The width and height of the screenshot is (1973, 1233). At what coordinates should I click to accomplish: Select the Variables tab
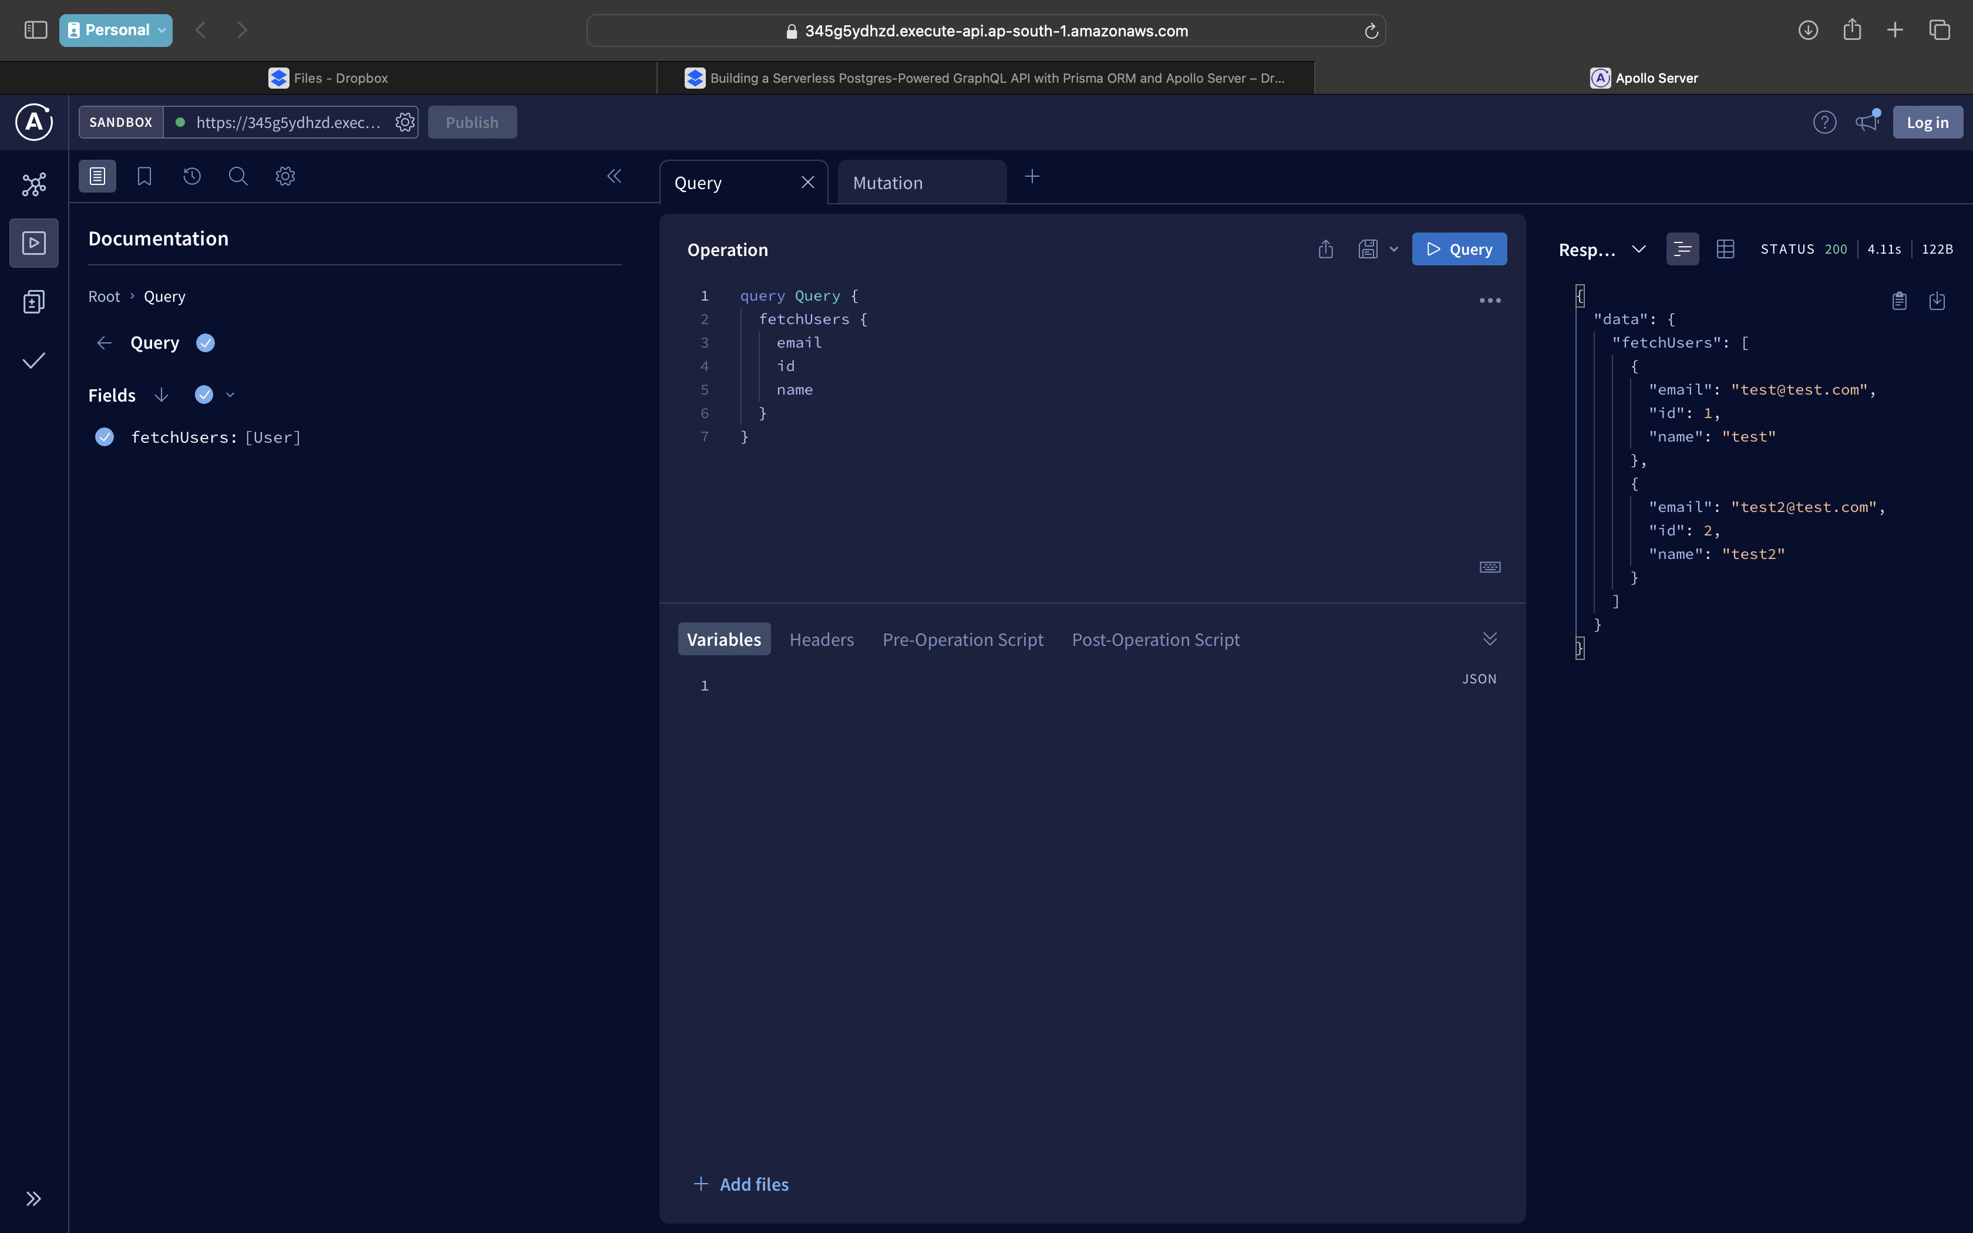coord(724,639)
